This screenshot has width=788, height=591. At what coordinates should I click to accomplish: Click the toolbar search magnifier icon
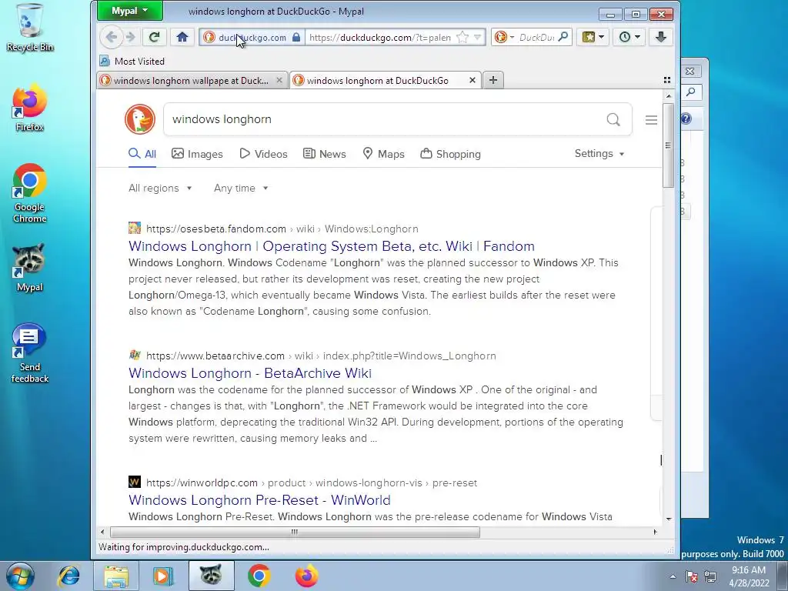click(x=563, y=37)
